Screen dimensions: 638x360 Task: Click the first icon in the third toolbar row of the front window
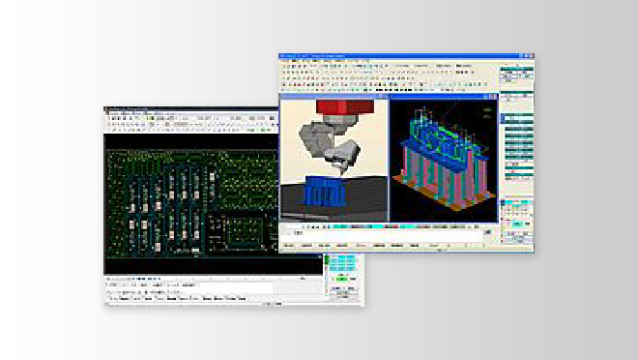point(285,77)
